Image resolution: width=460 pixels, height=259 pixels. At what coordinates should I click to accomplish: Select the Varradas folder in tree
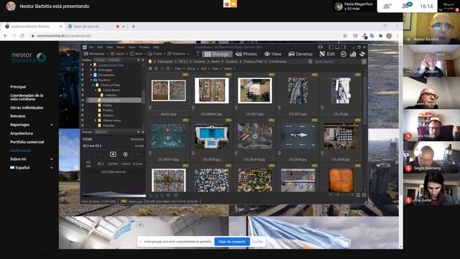point(109,125)
